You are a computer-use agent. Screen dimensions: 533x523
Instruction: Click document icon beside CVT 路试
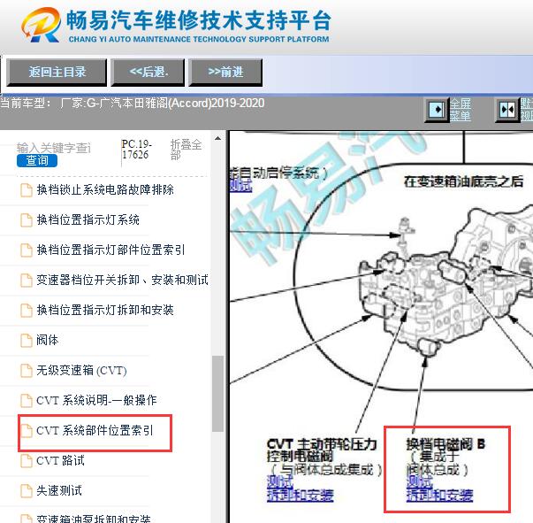[x=27, y=461]
